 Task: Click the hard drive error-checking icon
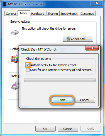[15, 32]
